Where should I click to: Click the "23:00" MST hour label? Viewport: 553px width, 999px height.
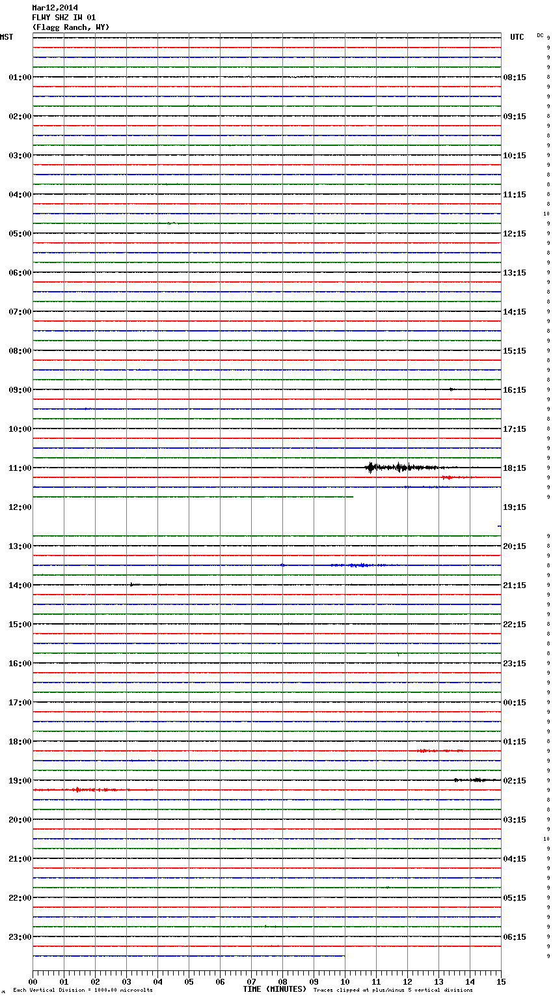[20, 937]
